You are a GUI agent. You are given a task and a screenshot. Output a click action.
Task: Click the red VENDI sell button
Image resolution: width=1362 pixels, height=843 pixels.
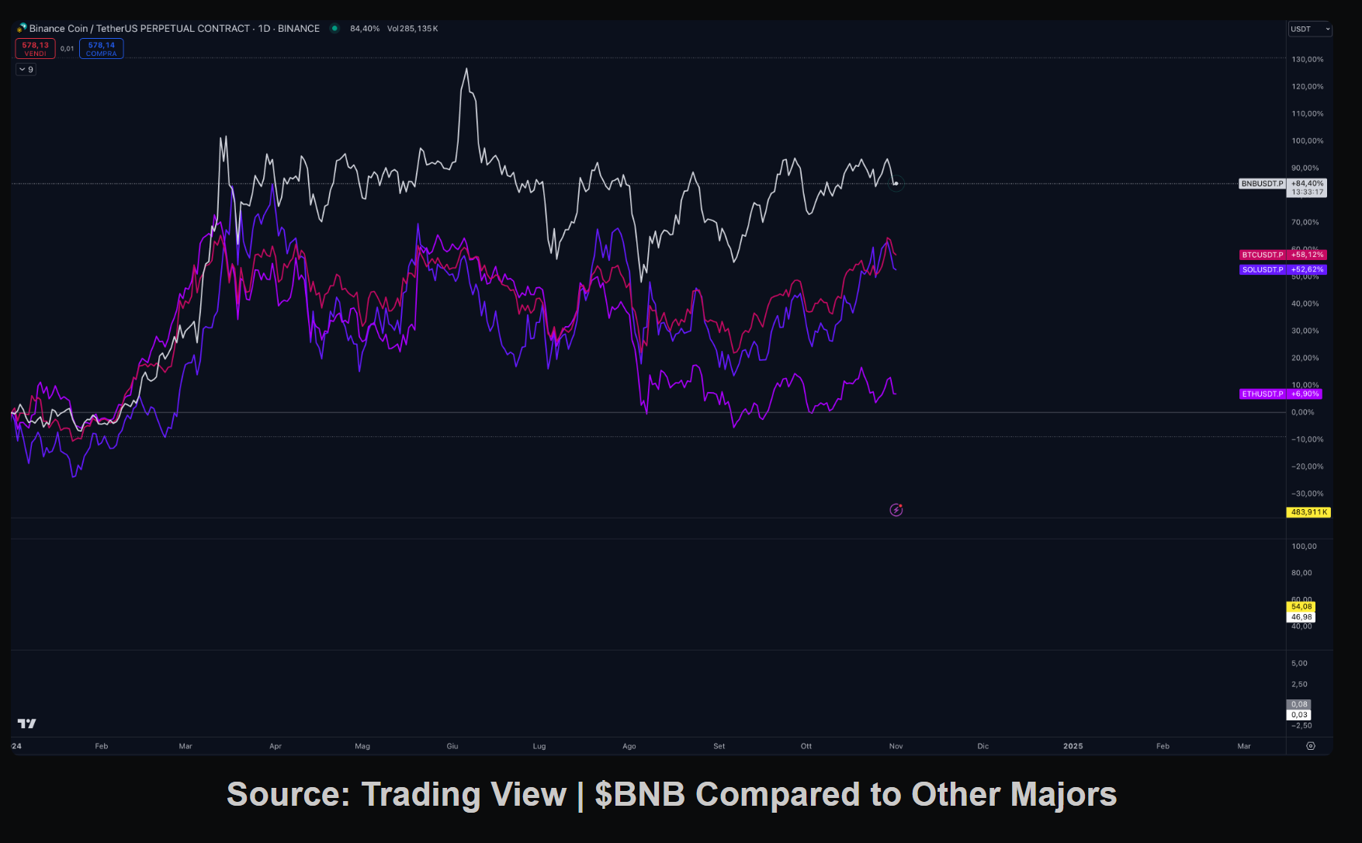tap(35, 48)
